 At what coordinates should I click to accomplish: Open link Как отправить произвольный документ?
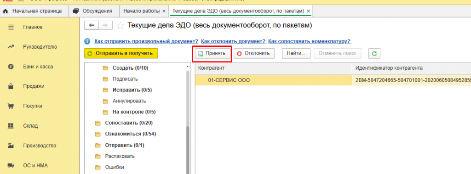[147, 41]
